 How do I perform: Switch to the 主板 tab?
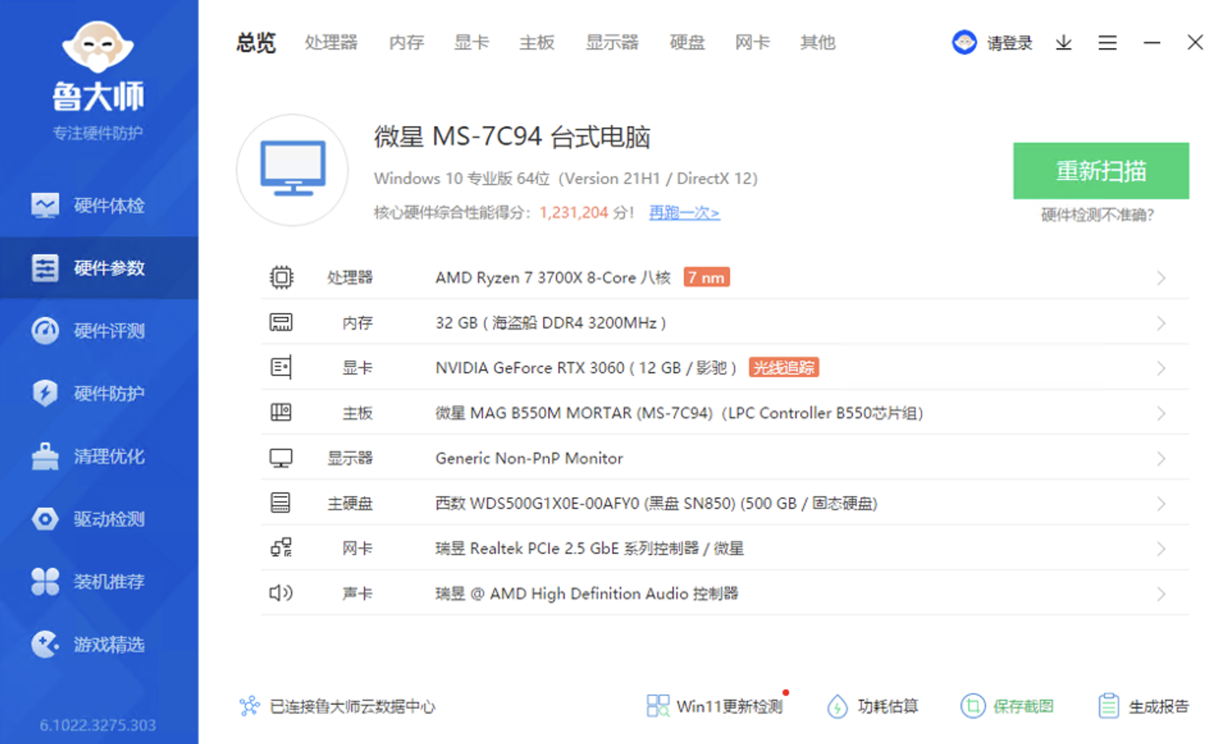tap(537, 43)
